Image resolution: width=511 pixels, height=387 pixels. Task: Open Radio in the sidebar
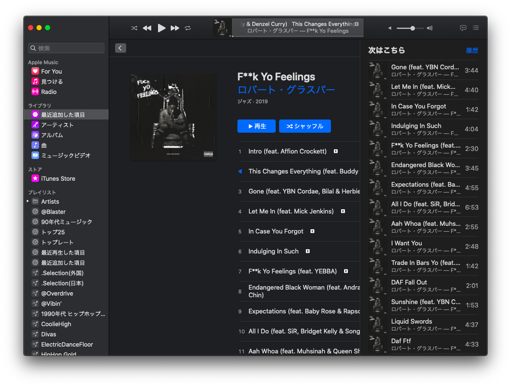pos(66,92)
